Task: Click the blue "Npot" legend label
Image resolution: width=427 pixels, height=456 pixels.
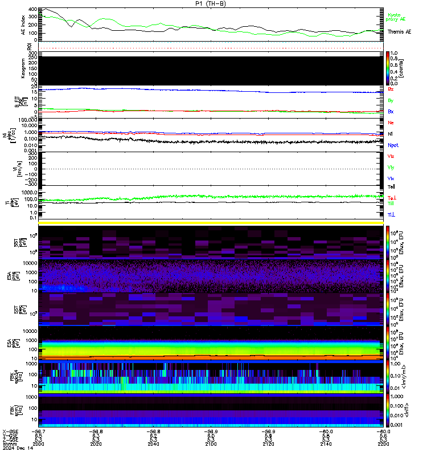Action: click(393, 145)
